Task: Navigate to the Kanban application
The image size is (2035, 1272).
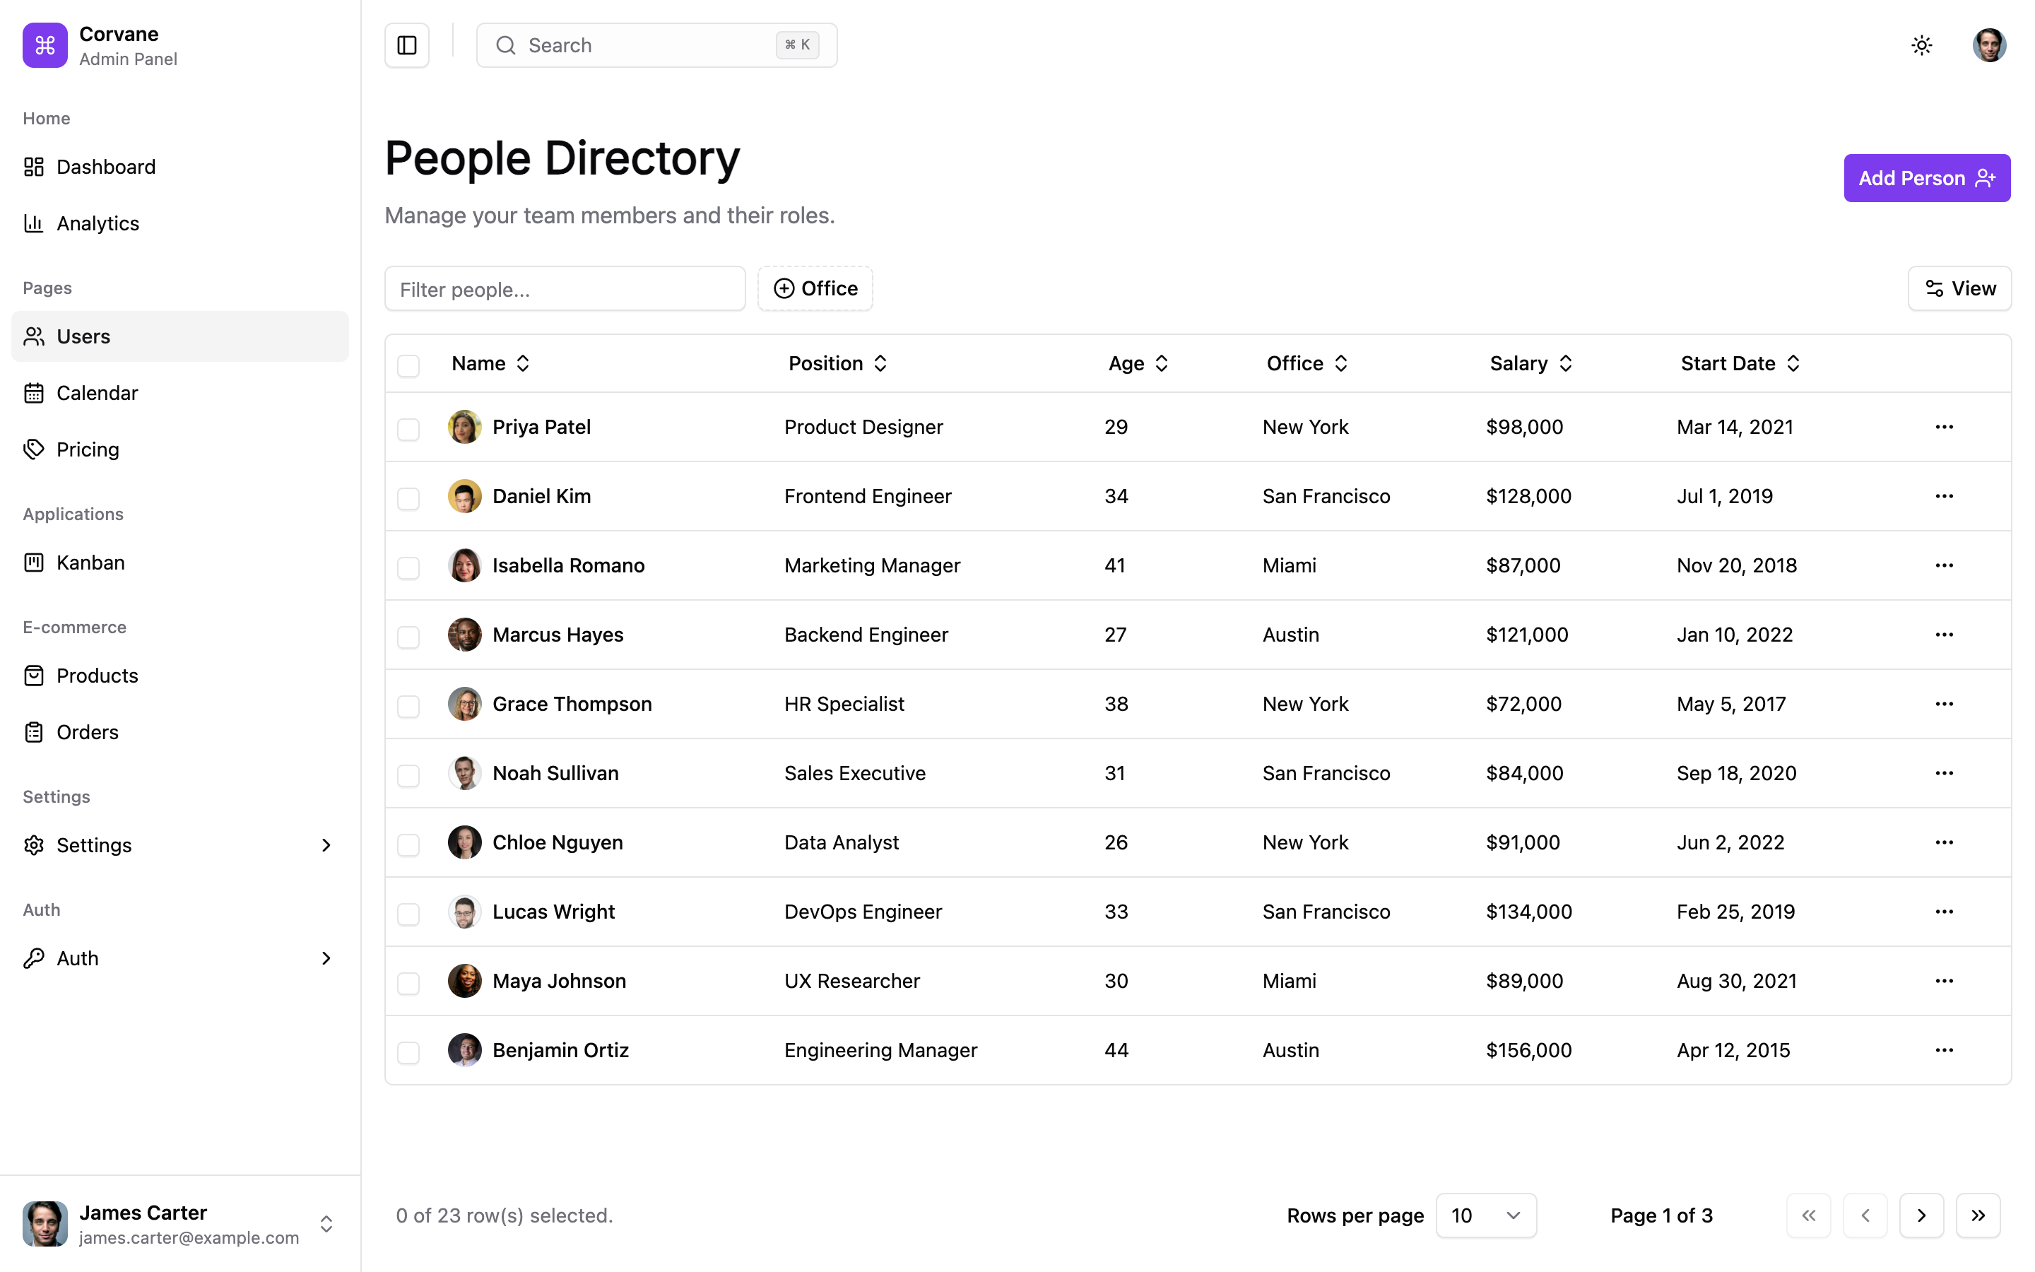Action: [180, 563]
